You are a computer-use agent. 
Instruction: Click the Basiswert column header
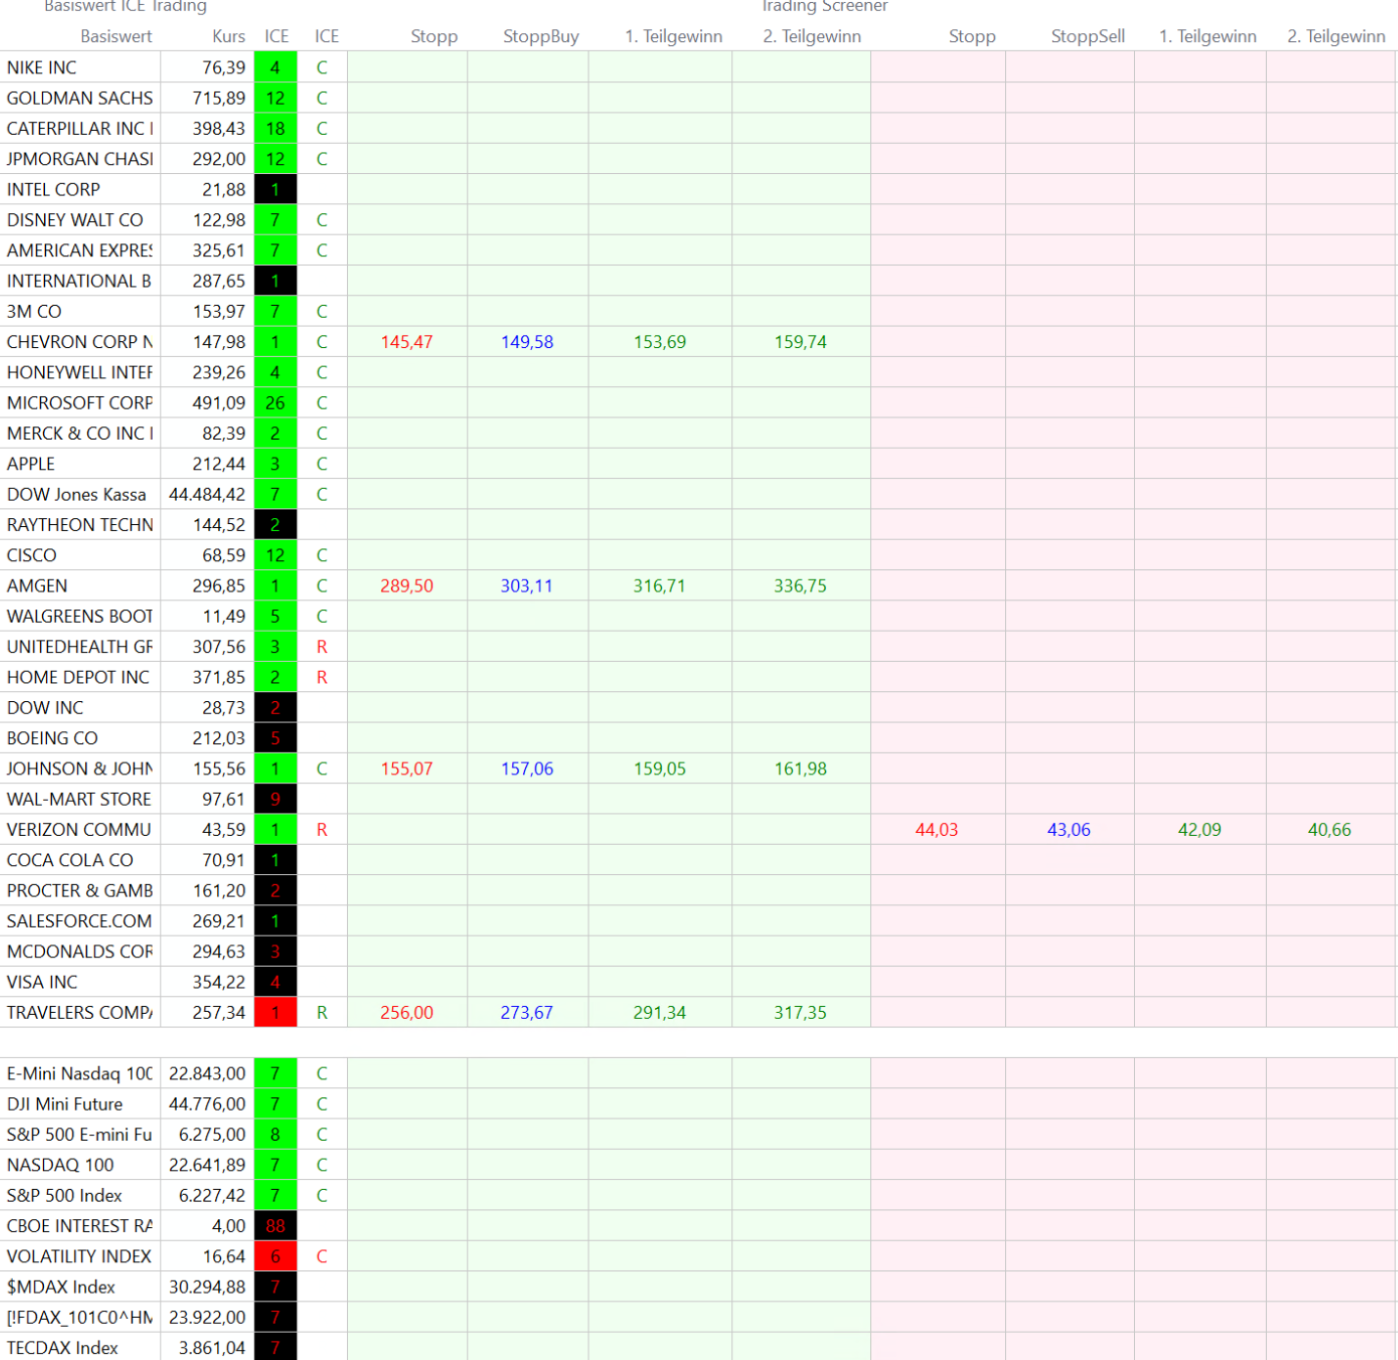(116, 36)
